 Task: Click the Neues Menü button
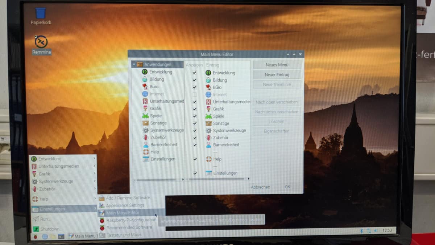tap(277, 65)
